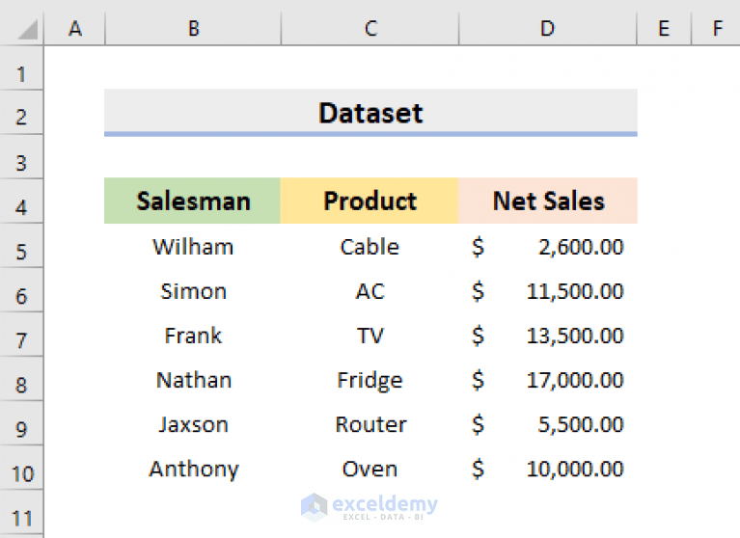Viewport: 740px width, 538px height.
Task: Select row 11 header
Action: (x=21, y=513)
